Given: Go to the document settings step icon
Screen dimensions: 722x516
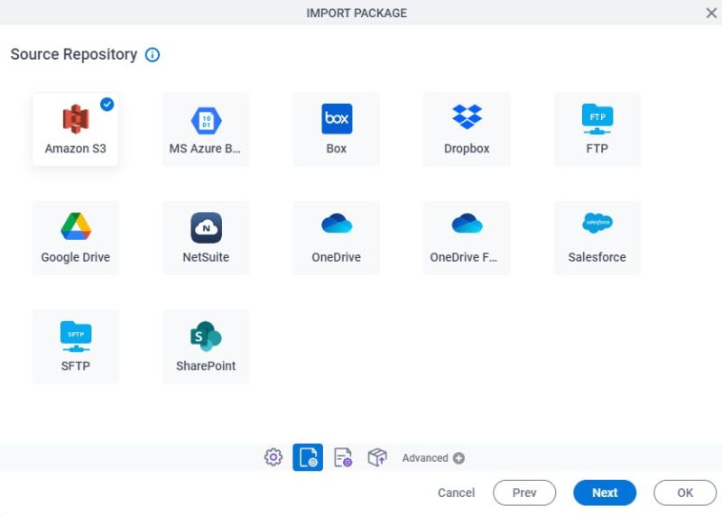Looking at the screenshot, I should click(x=343, y=457).
